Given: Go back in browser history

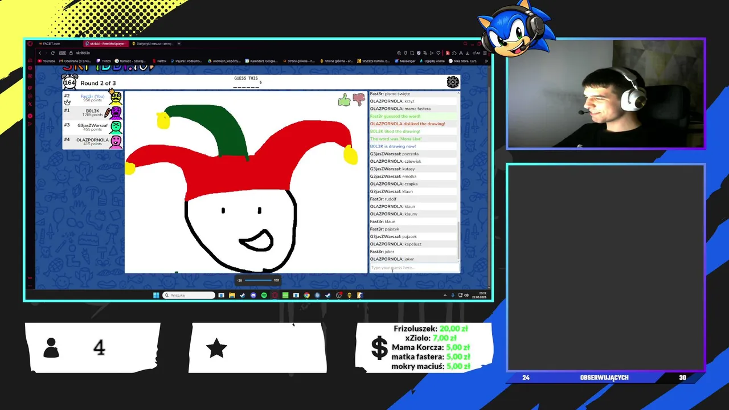Looking at the screenshot, I should [40, 53].
